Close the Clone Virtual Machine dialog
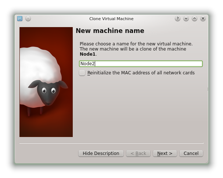 pyautogui.click(x=203, y=19)
